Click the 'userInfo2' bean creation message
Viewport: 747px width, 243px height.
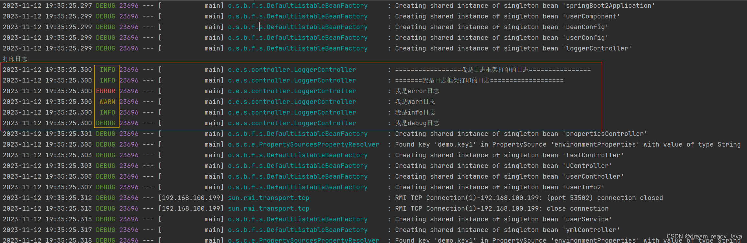click(x=500, y=187)
